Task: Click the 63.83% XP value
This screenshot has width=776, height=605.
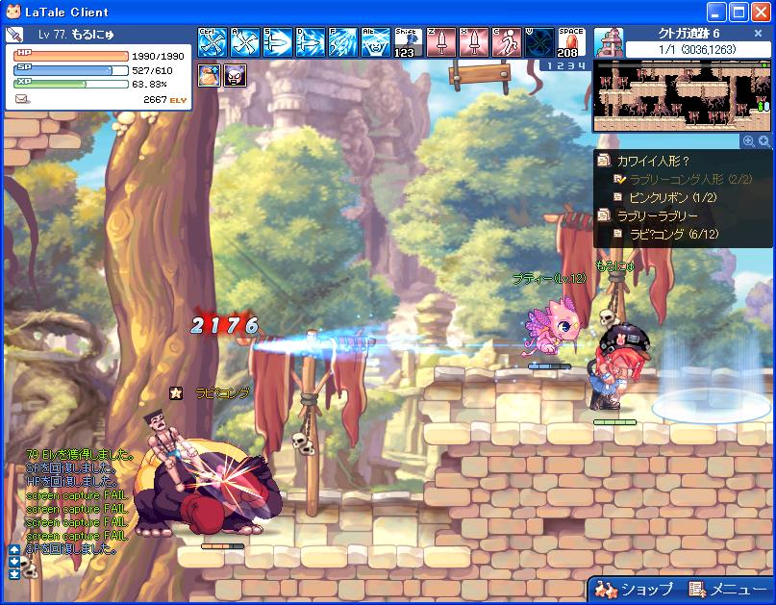Action: (149, 84)
